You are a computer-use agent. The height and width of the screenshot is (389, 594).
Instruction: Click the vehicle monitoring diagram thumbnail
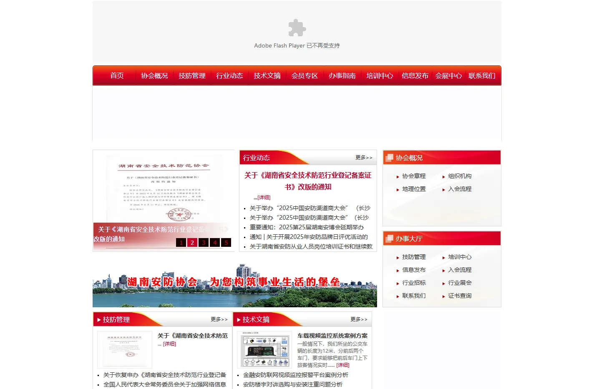[264, 350]
